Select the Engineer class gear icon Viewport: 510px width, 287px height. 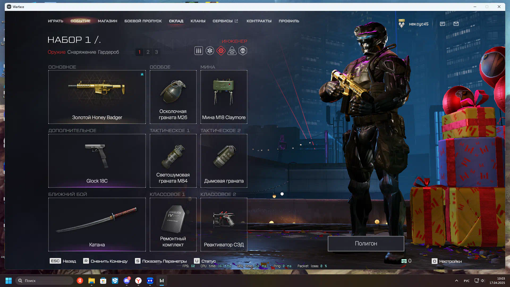click(221, 51)
